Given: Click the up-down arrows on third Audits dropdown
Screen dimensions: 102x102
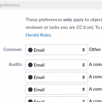Looking at the screenshot, I should click(84, 89).
